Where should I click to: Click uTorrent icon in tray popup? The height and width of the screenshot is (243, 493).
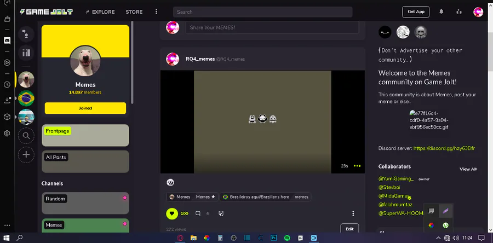(x=445, y=225)
